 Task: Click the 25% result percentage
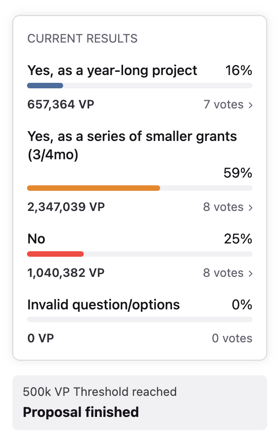[x=238, y=239]
